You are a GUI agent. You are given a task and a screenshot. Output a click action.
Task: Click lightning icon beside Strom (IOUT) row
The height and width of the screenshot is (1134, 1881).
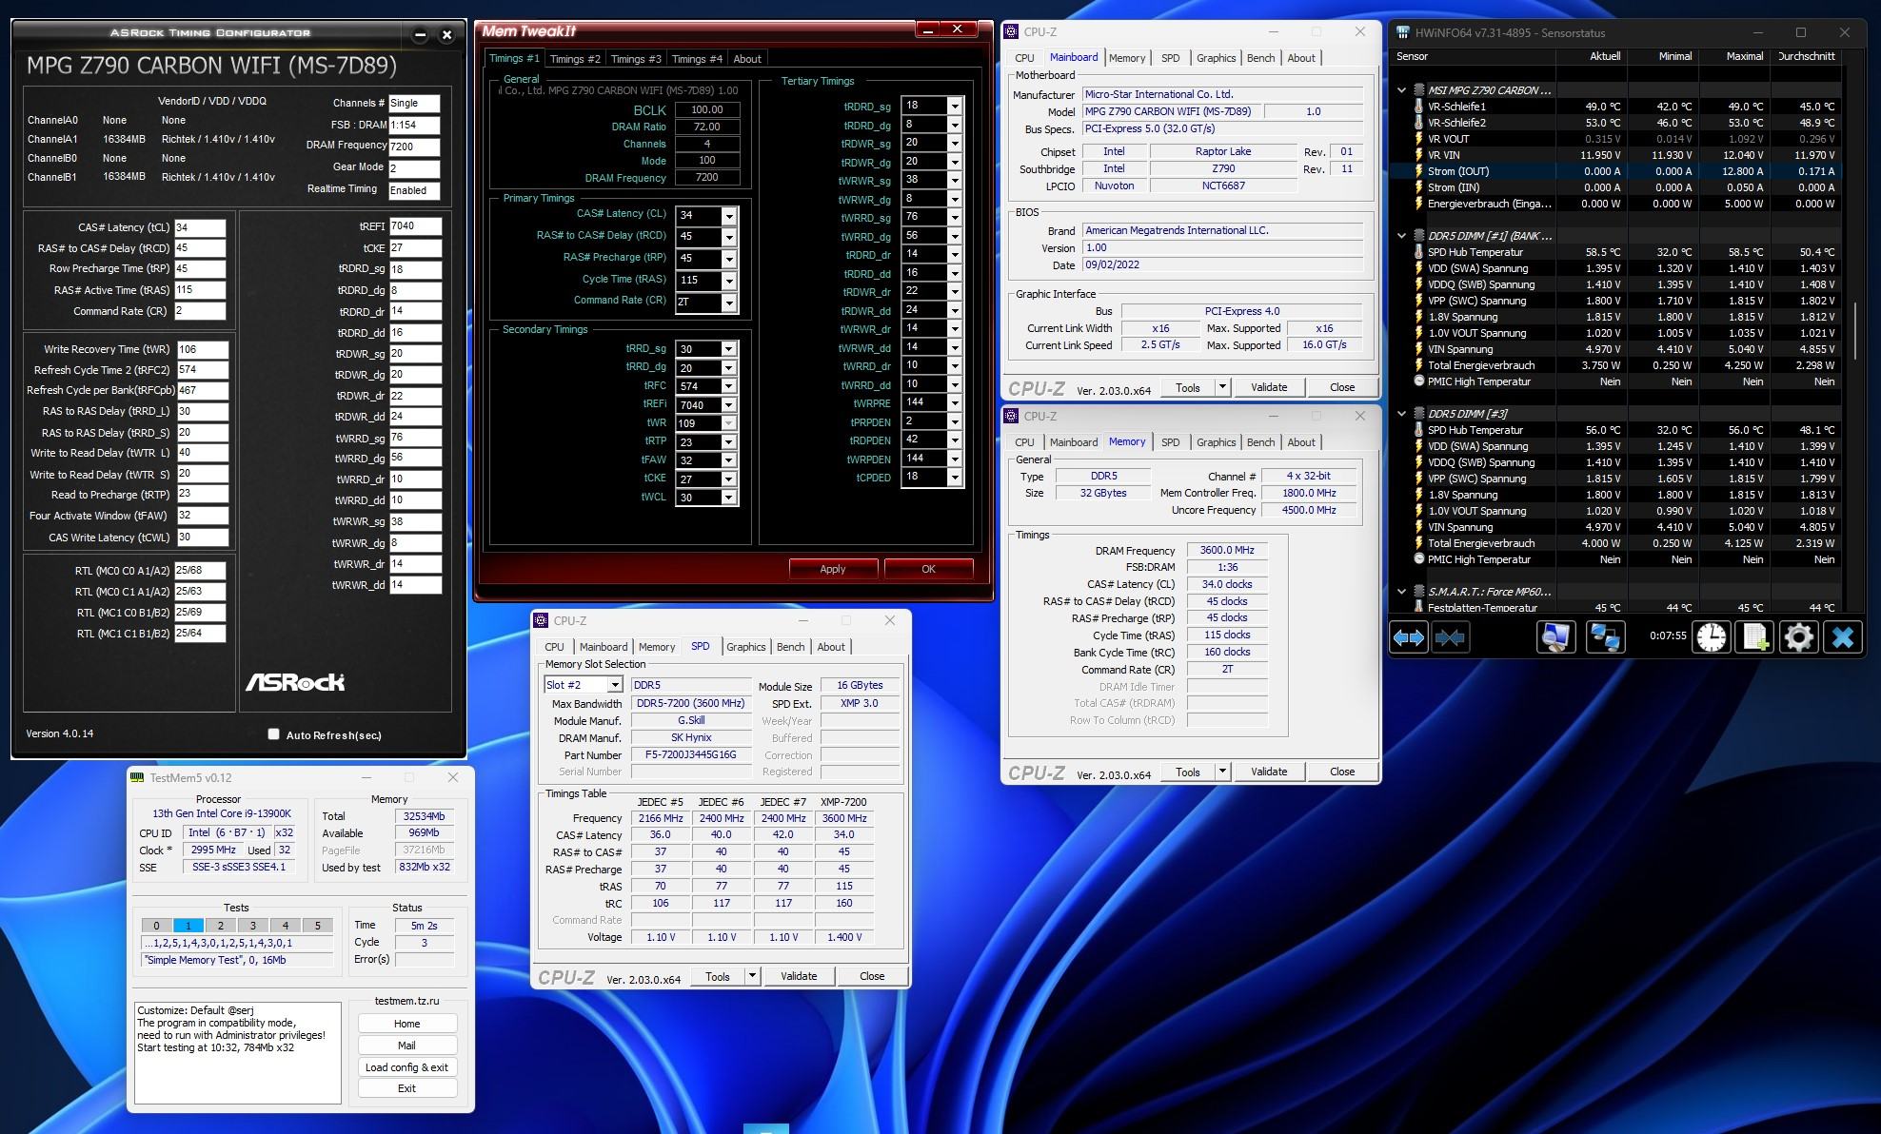1418,171
